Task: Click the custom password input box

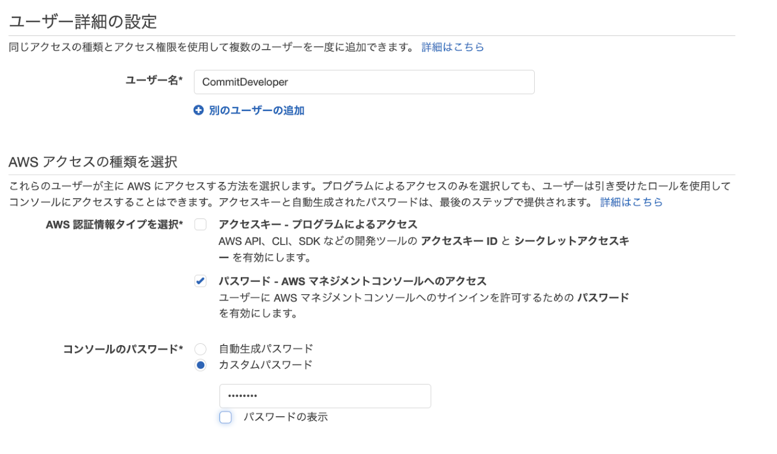Action: [325, 396]
